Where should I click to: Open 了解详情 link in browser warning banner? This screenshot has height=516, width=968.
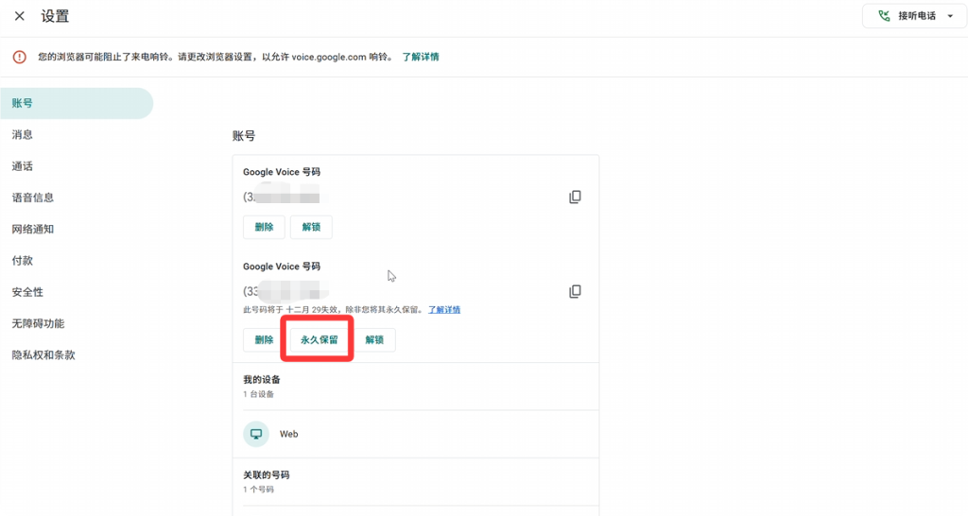click(x=421, y=57)
